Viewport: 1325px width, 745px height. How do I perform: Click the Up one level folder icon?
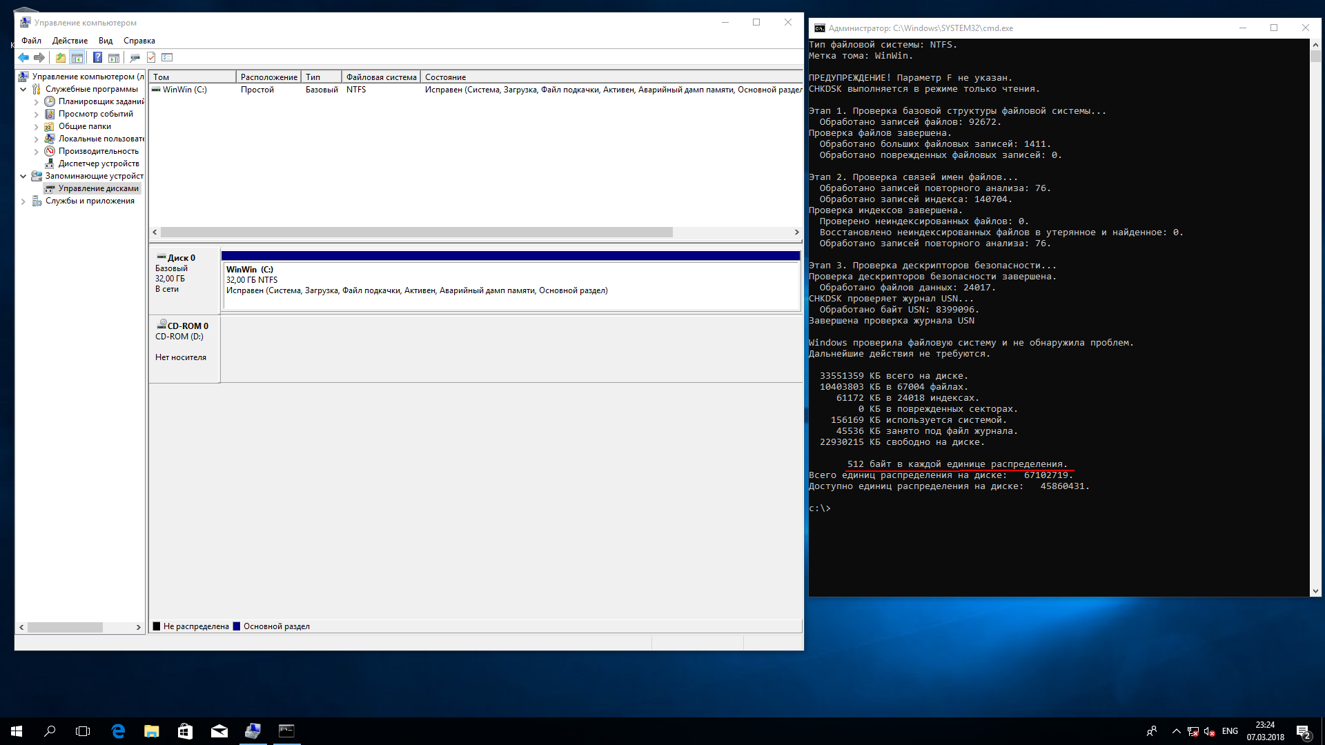coord(61,58)
